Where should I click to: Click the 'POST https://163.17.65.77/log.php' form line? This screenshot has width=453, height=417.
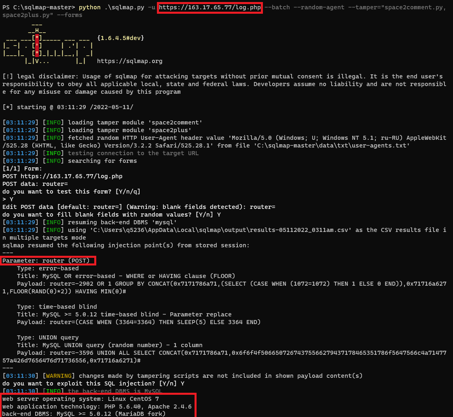point(62,176)
